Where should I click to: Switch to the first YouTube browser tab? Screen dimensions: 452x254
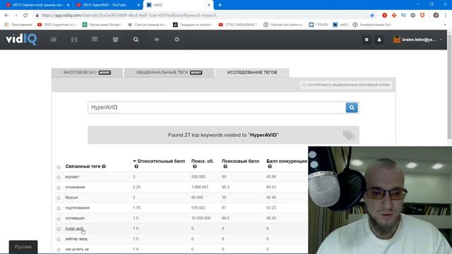(x=37, y=5)
